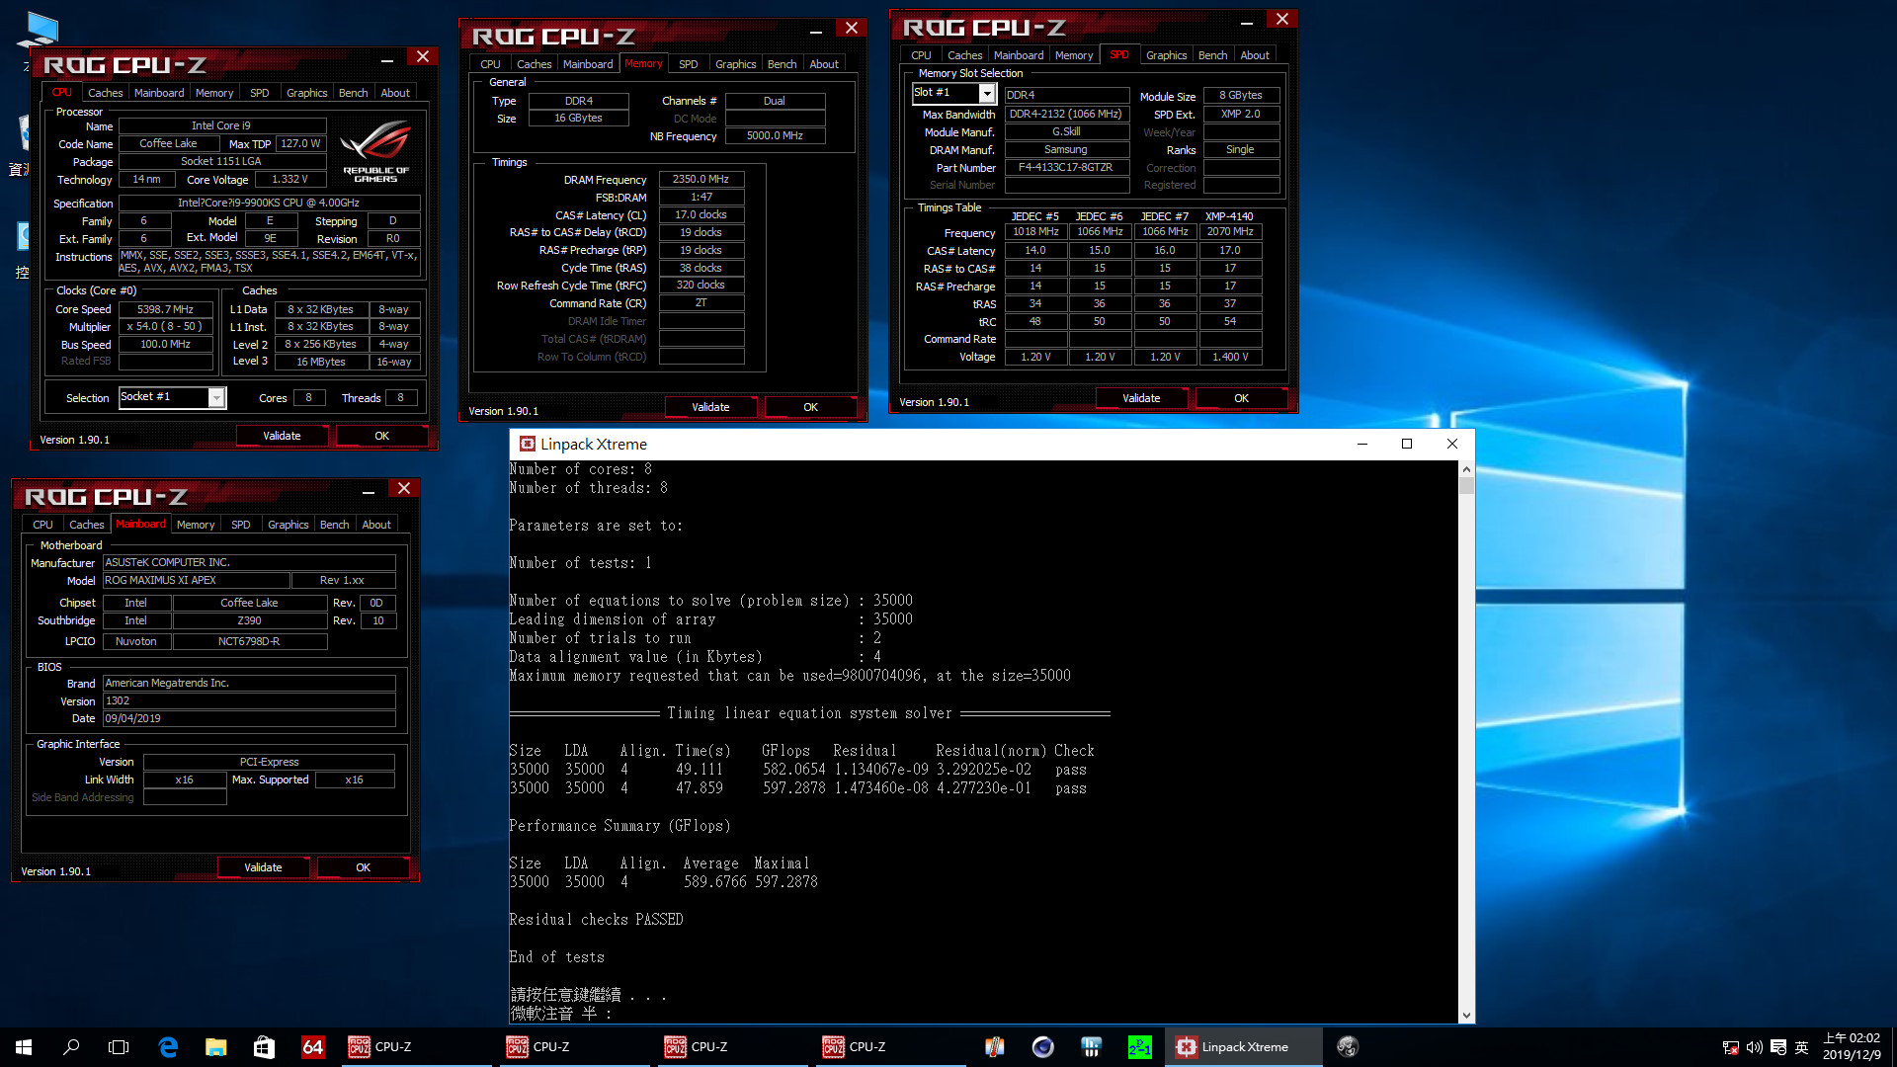Click Validate in the Memory tab window
This screenshot has width=1897, height=1067.
click(710, 407)
